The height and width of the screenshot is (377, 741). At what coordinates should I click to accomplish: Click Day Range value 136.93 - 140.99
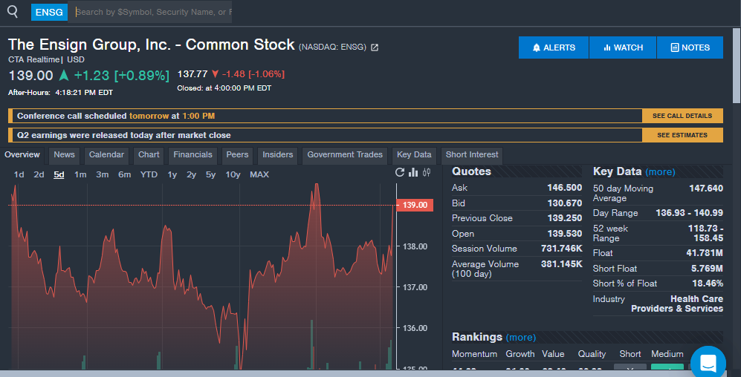[x=690, y=213]
